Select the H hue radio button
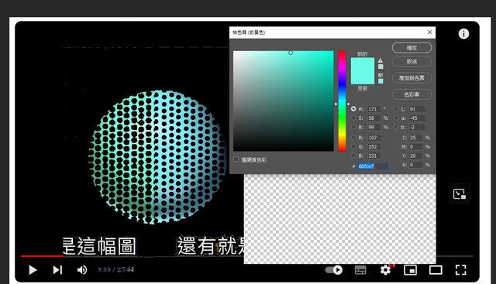496x284 pixels. point(353,108)
